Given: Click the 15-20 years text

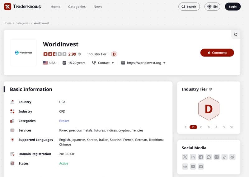Looking at the screenshot, I should (77, 63).
